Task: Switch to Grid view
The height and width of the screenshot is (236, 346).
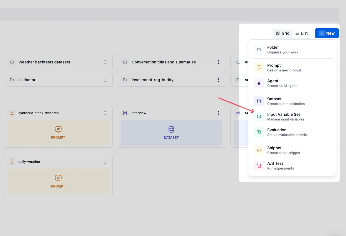Action: (283, 33)
